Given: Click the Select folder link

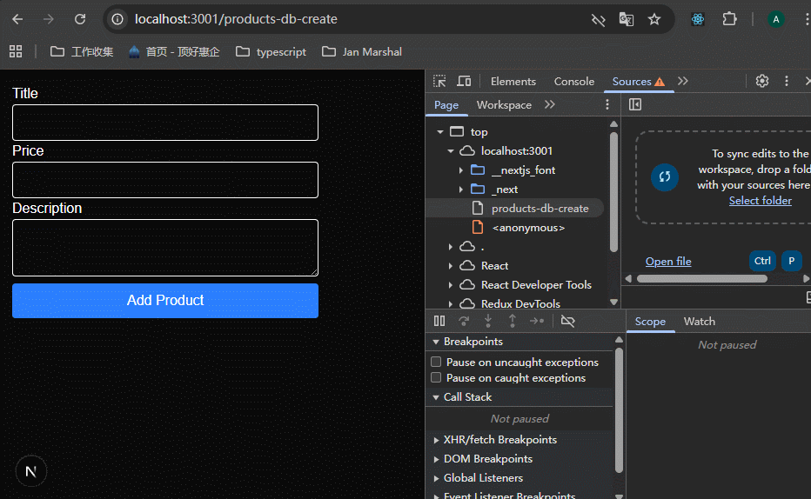Looking at the screenshot, I should 760,200.
